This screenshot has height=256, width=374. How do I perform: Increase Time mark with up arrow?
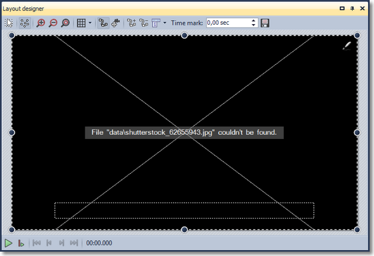(253, 21)
